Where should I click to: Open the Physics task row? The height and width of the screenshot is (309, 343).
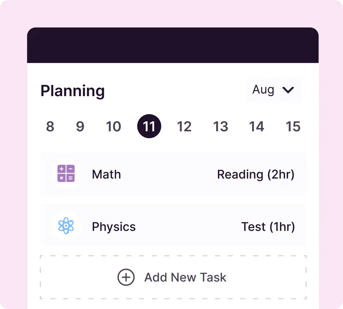[173, 227]
